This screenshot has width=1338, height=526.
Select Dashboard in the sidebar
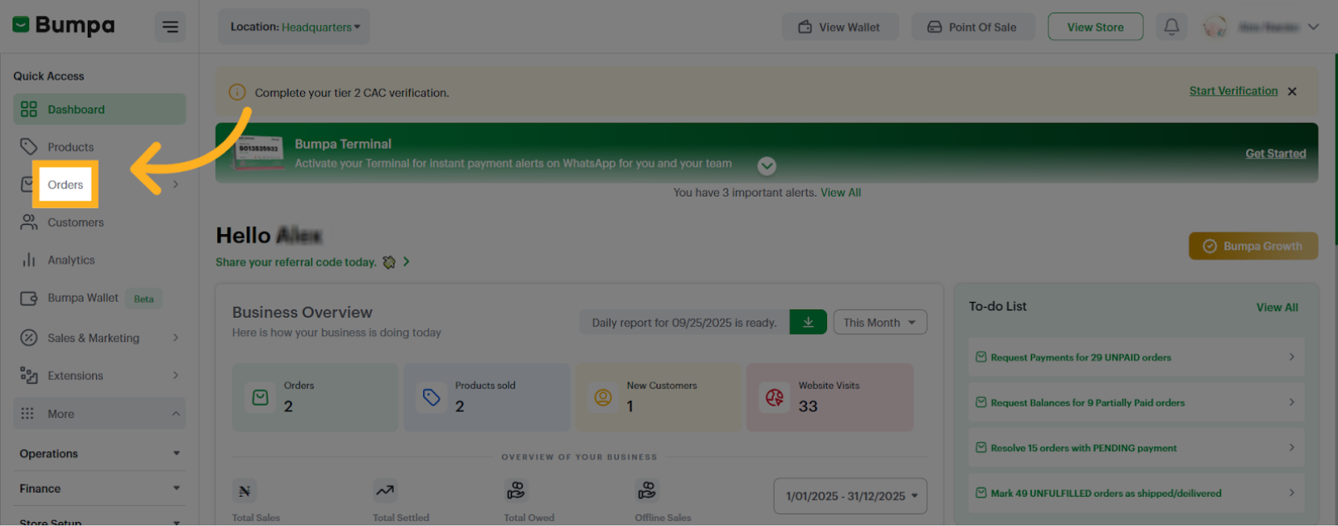pos(100,110)
